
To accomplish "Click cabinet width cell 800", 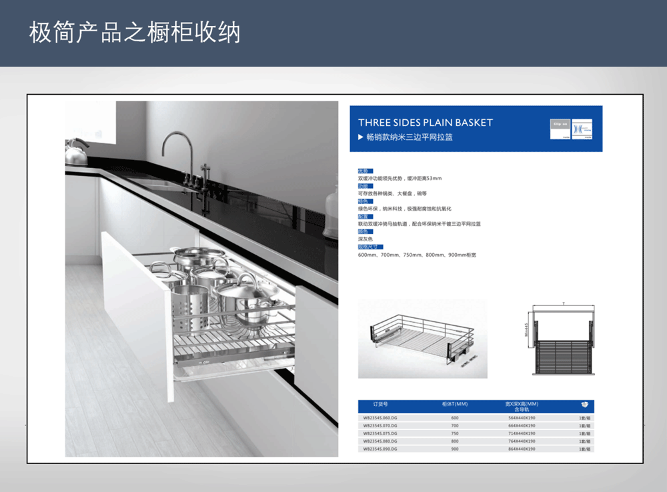I will click(x=455, y=441).
